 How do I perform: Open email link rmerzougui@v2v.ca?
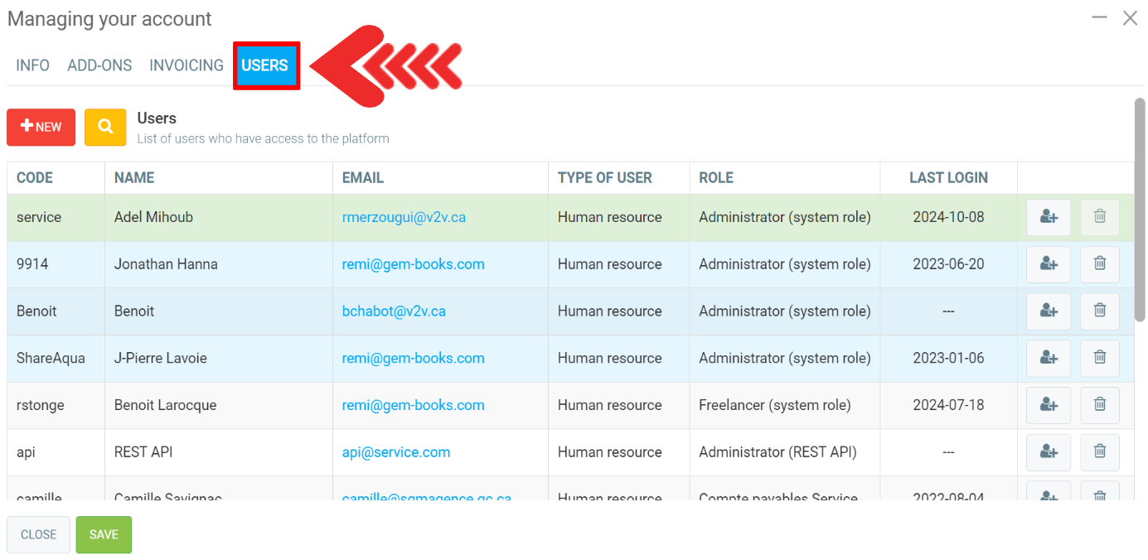pyautogui.click(x=404, y=217)
